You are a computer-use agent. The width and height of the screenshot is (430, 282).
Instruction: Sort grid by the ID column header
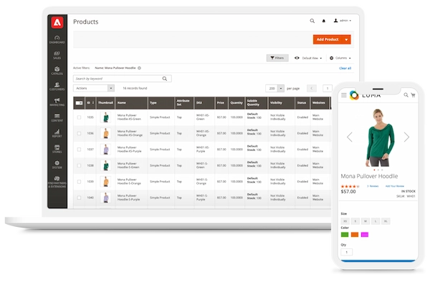tap(90, 103)
